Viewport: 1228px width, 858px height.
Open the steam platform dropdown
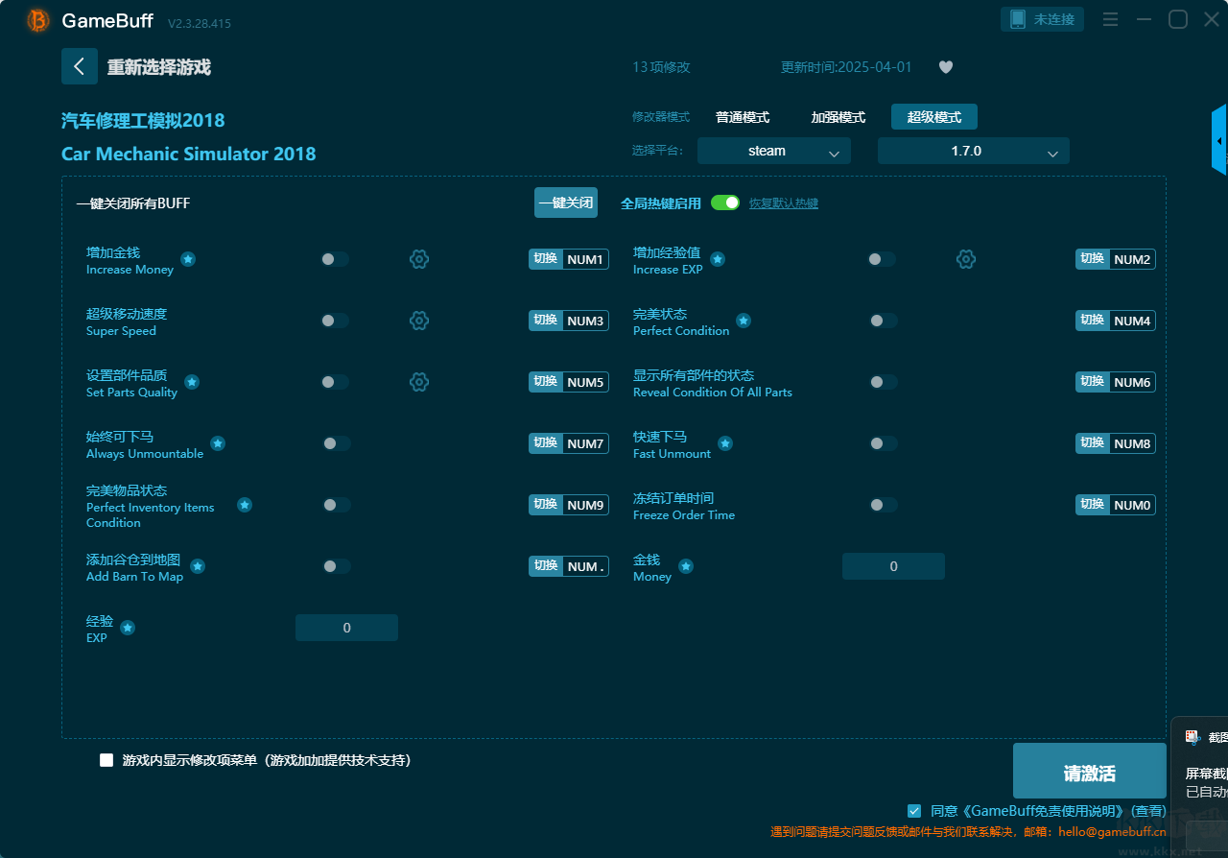(x=774, y=151)
